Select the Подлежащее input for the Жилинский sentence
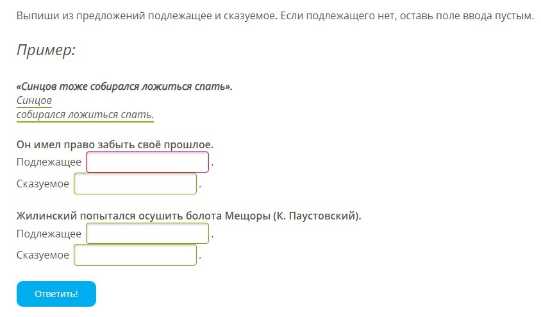This screenshot has height=317, width=541. (x=147, y=234)
